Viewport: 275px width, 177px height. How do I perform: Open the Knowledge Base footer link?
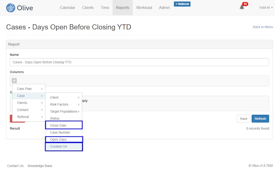(x=40, y=166)
